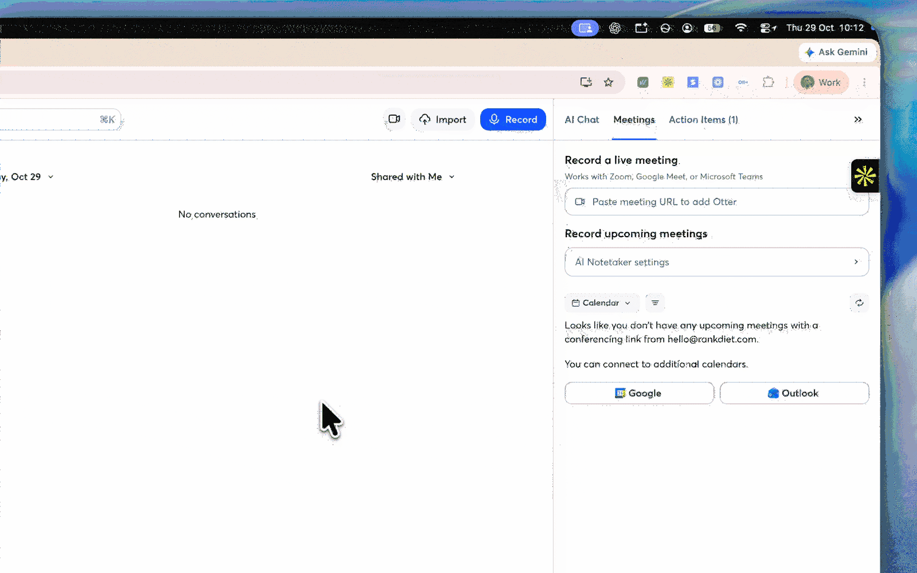Collapse the side panel with double-chevron icon
Screen dimensions: 917x573
(858, 119)
